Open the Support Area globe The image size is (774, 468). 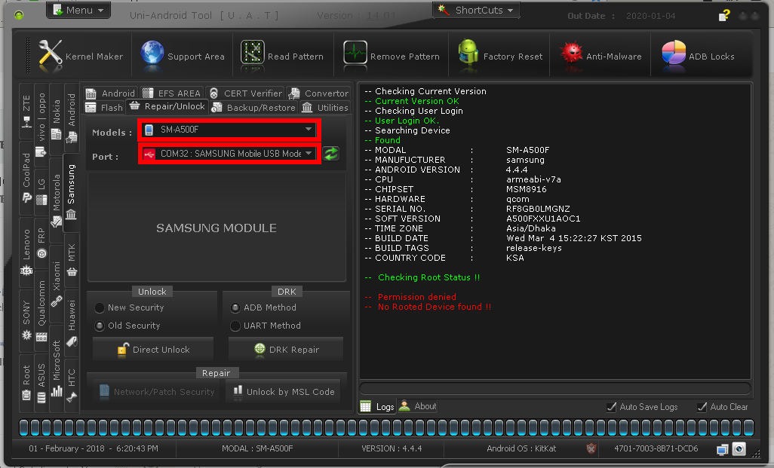point(182,57)
